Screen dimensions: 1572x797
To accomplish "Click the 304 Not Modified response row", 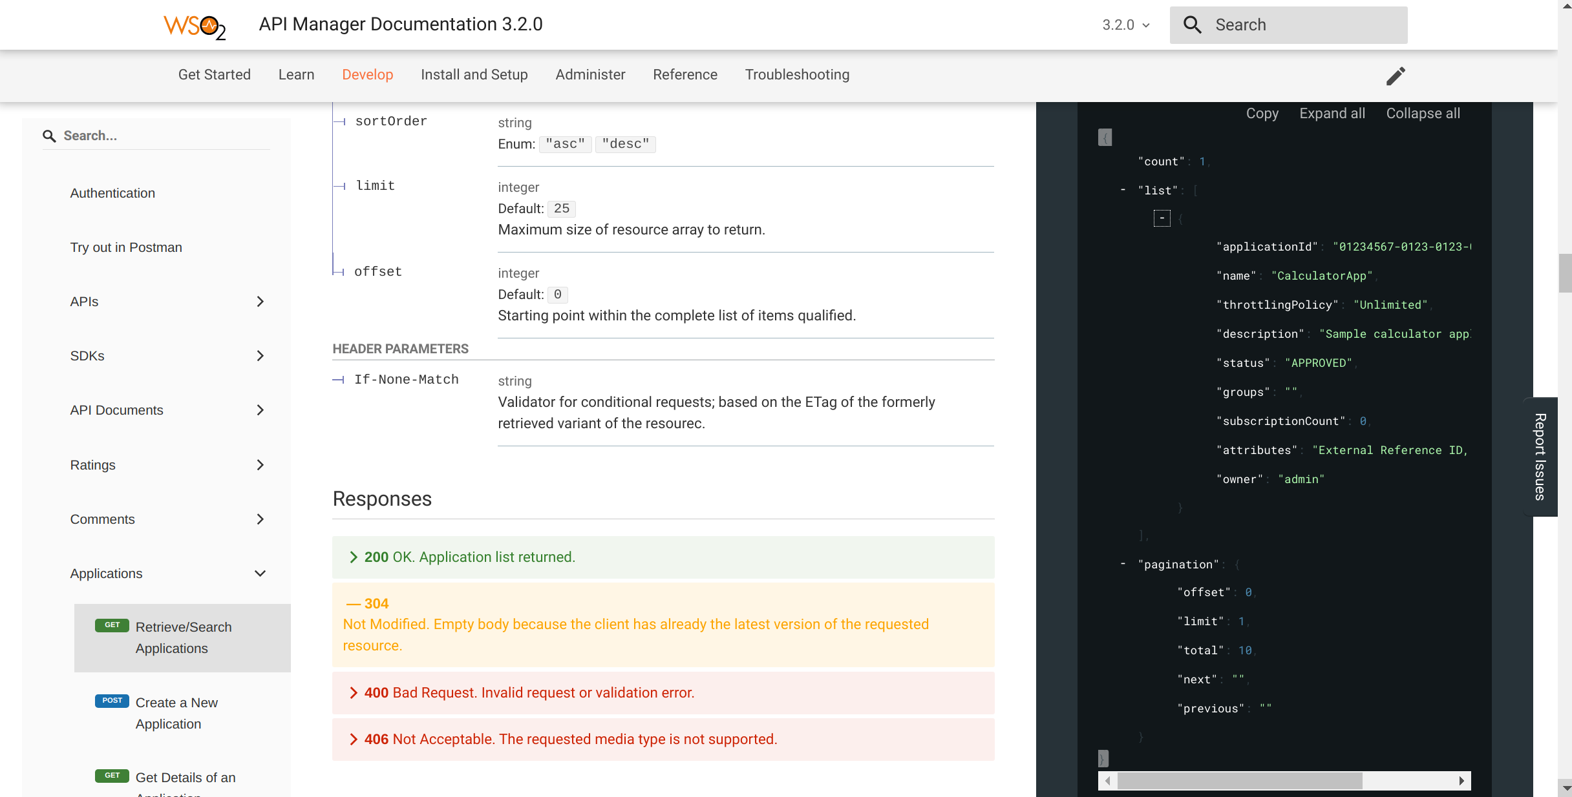I will click(x=663, y=625).
